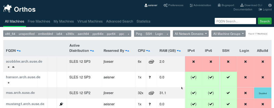Sort by CPU column arrows
274x108 pixels.
pyautogui.click(x=148, y=51)
